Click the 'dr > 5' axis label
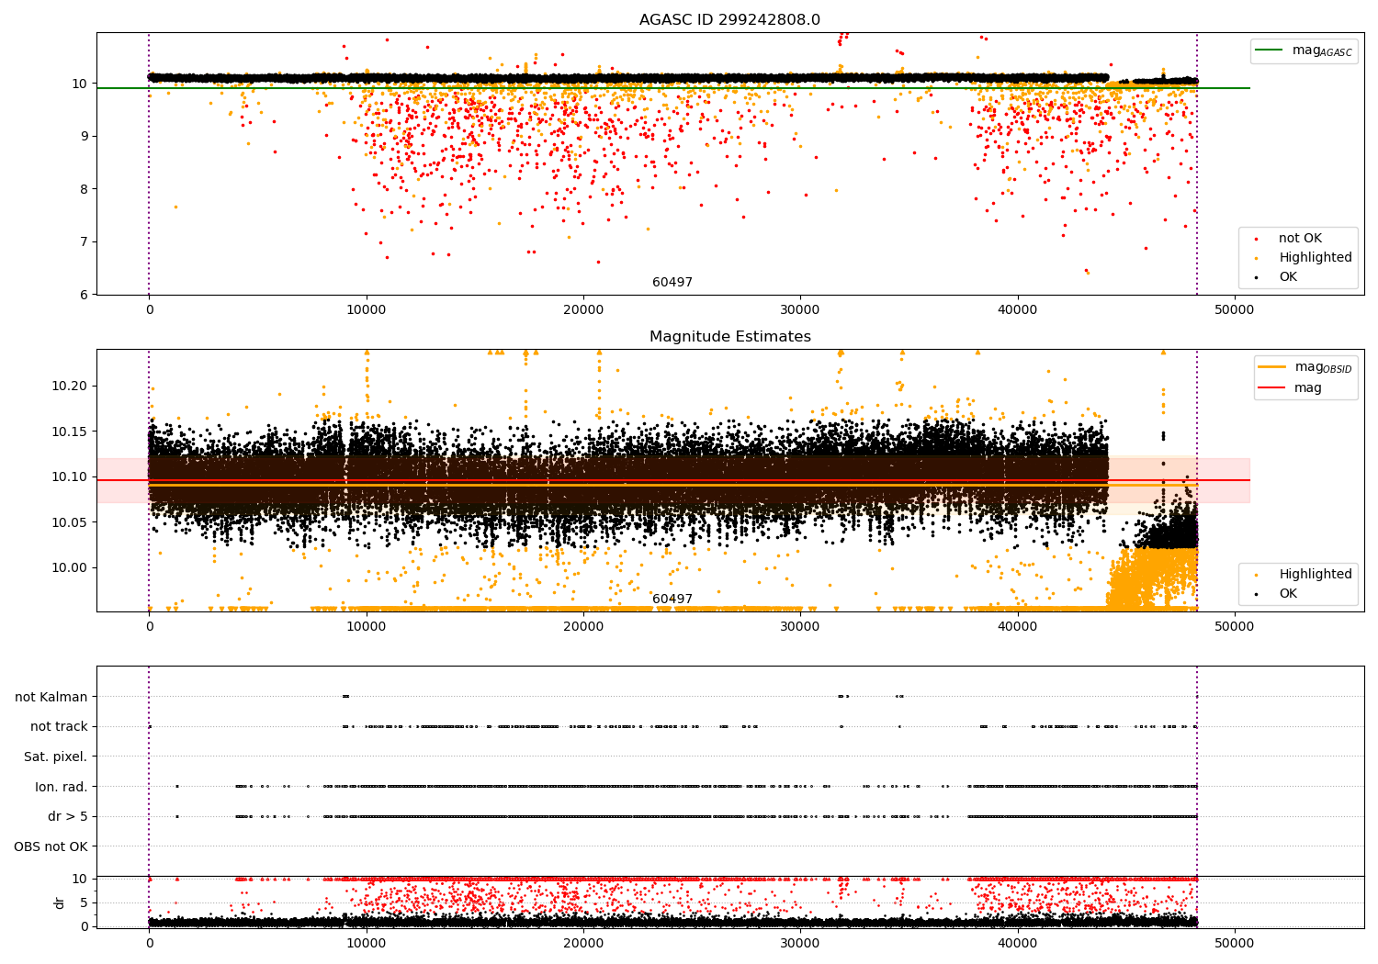Screen dimensions: 1378x964 coord(68,816)
